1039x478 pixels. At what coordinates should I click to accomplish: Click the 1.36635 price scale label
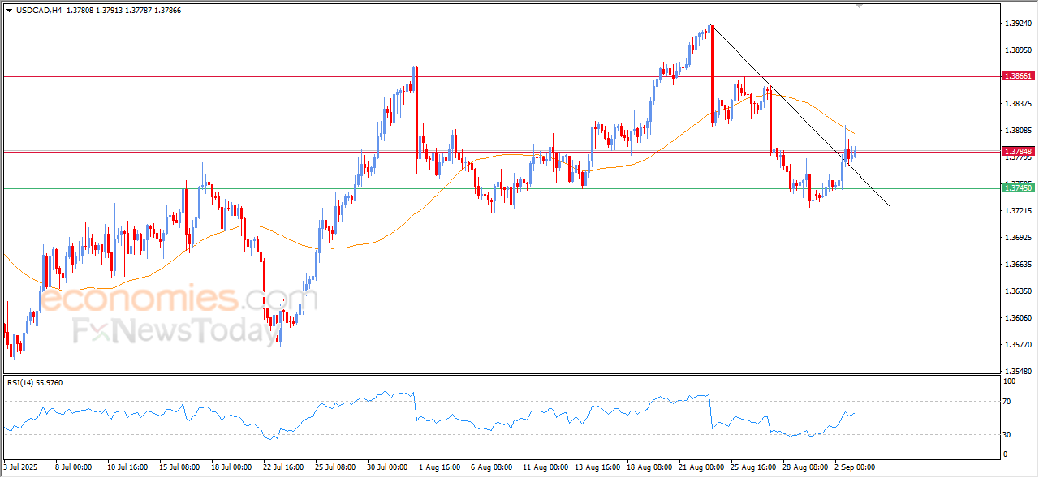coord(1018,265)
